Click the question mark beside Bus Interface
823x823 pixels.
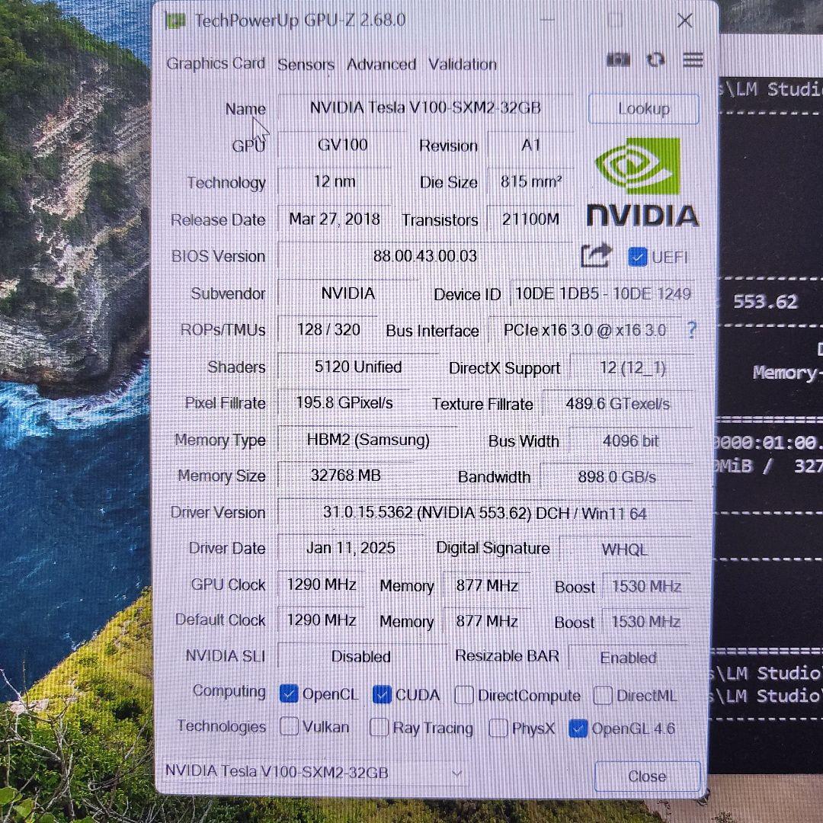(x=691, y=331)
